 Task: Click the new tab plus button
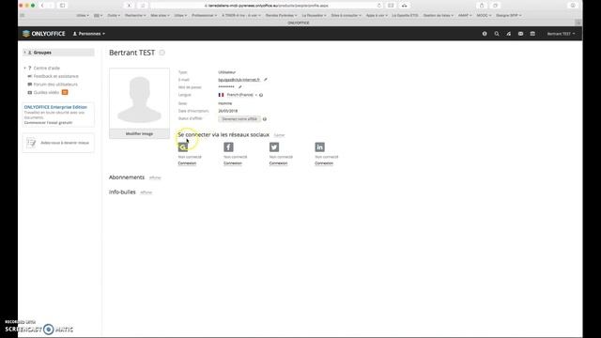tap(578, 23)
